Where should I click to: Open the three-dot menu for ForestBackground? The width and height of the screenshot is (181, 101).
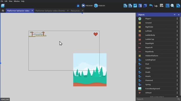177,89
